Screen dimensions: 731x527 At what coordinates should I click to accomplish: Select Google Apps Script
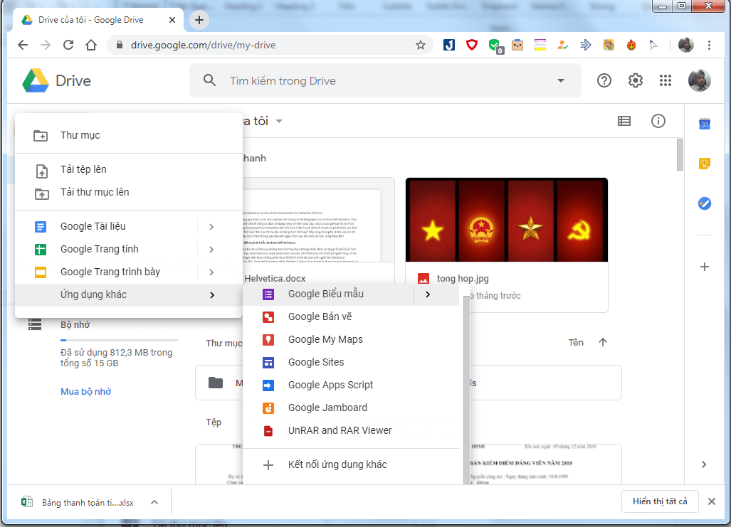coord(351,385)
